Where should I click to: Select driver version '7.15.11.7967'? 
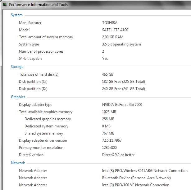[x=112, y=140]
